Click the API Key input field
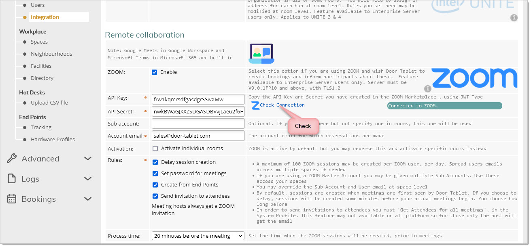Image resolution: width=531 pixels, height=247 pixels. (198, 99)
